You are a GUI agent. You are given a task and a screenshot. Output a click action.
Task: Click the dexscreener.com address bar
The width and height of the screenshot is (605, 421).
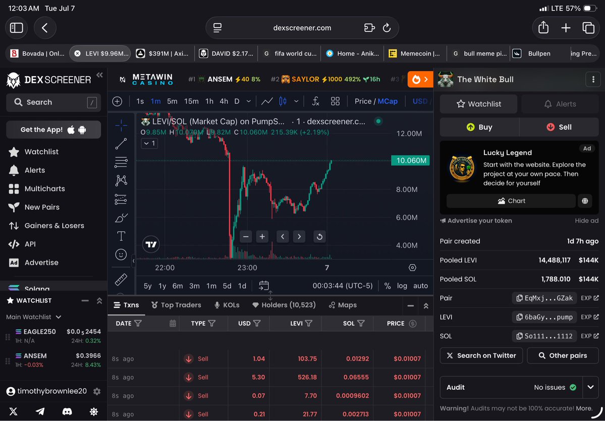(302, 28)
